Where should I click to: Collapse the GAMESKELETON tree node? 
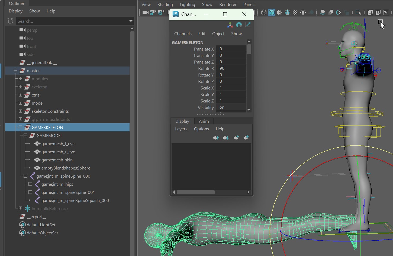tap(21, 127)
